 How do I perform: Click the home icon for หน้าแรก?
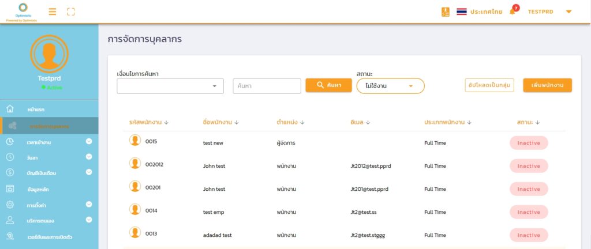(10, 109)
